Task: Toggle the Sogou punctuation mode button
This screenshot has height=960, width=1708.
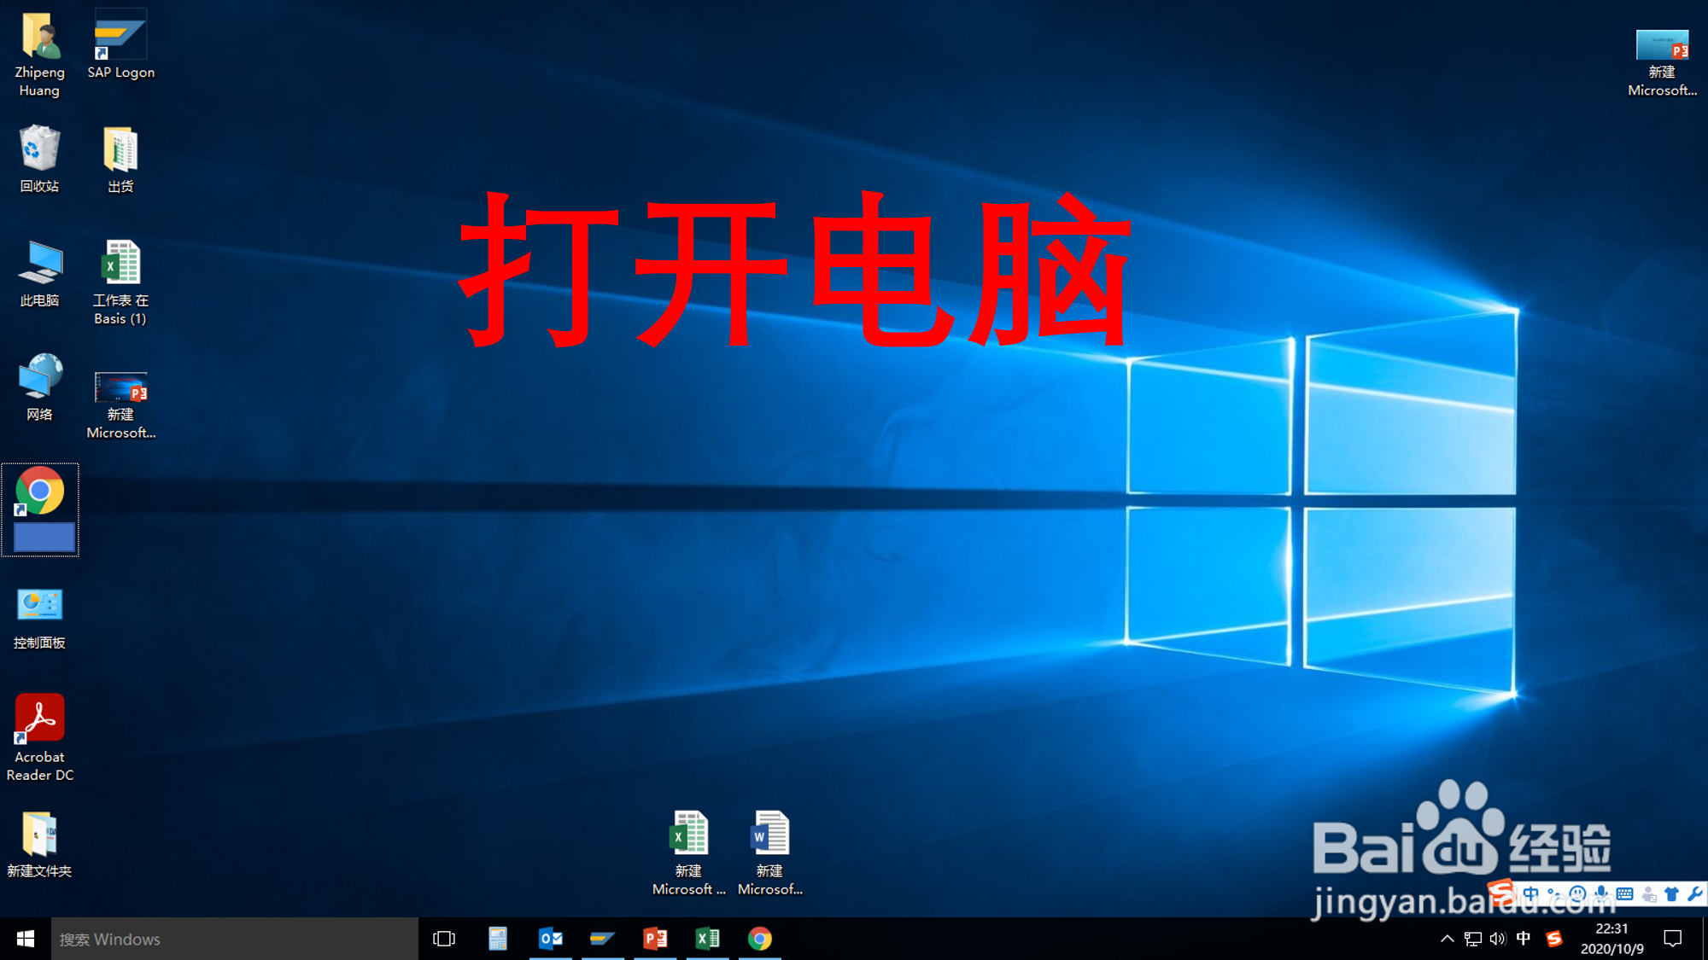Action: coord(1553,893)
